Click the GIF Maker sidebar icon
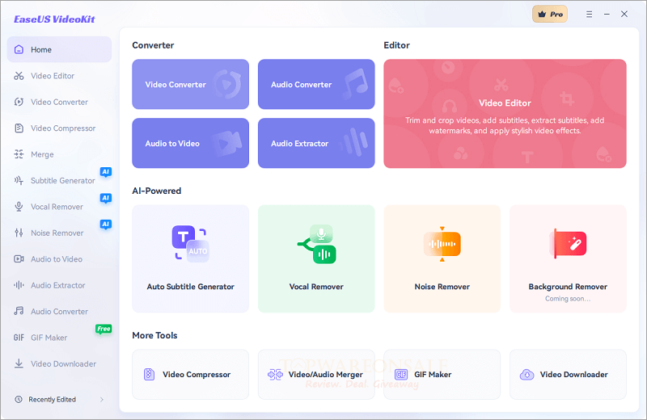647x420 pixels. click(19, 338)
